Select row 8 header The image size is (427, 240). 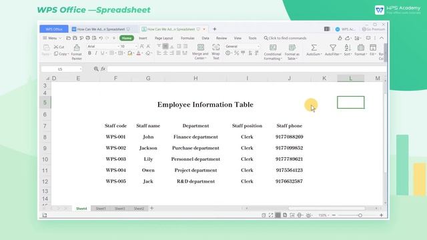(x=45, y=137)
